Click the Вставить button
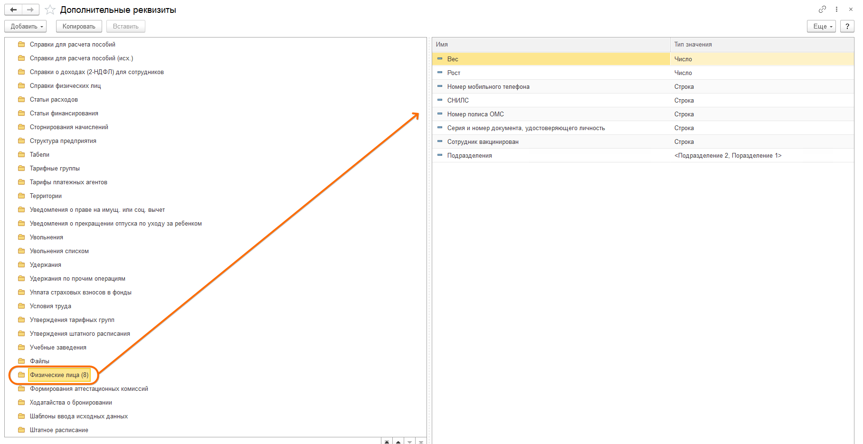 coord(126,26)
